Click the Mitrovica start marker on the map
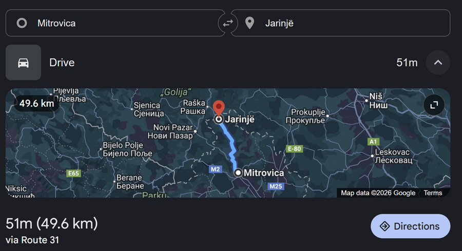The image size is (462, 251). pos(238,172)
